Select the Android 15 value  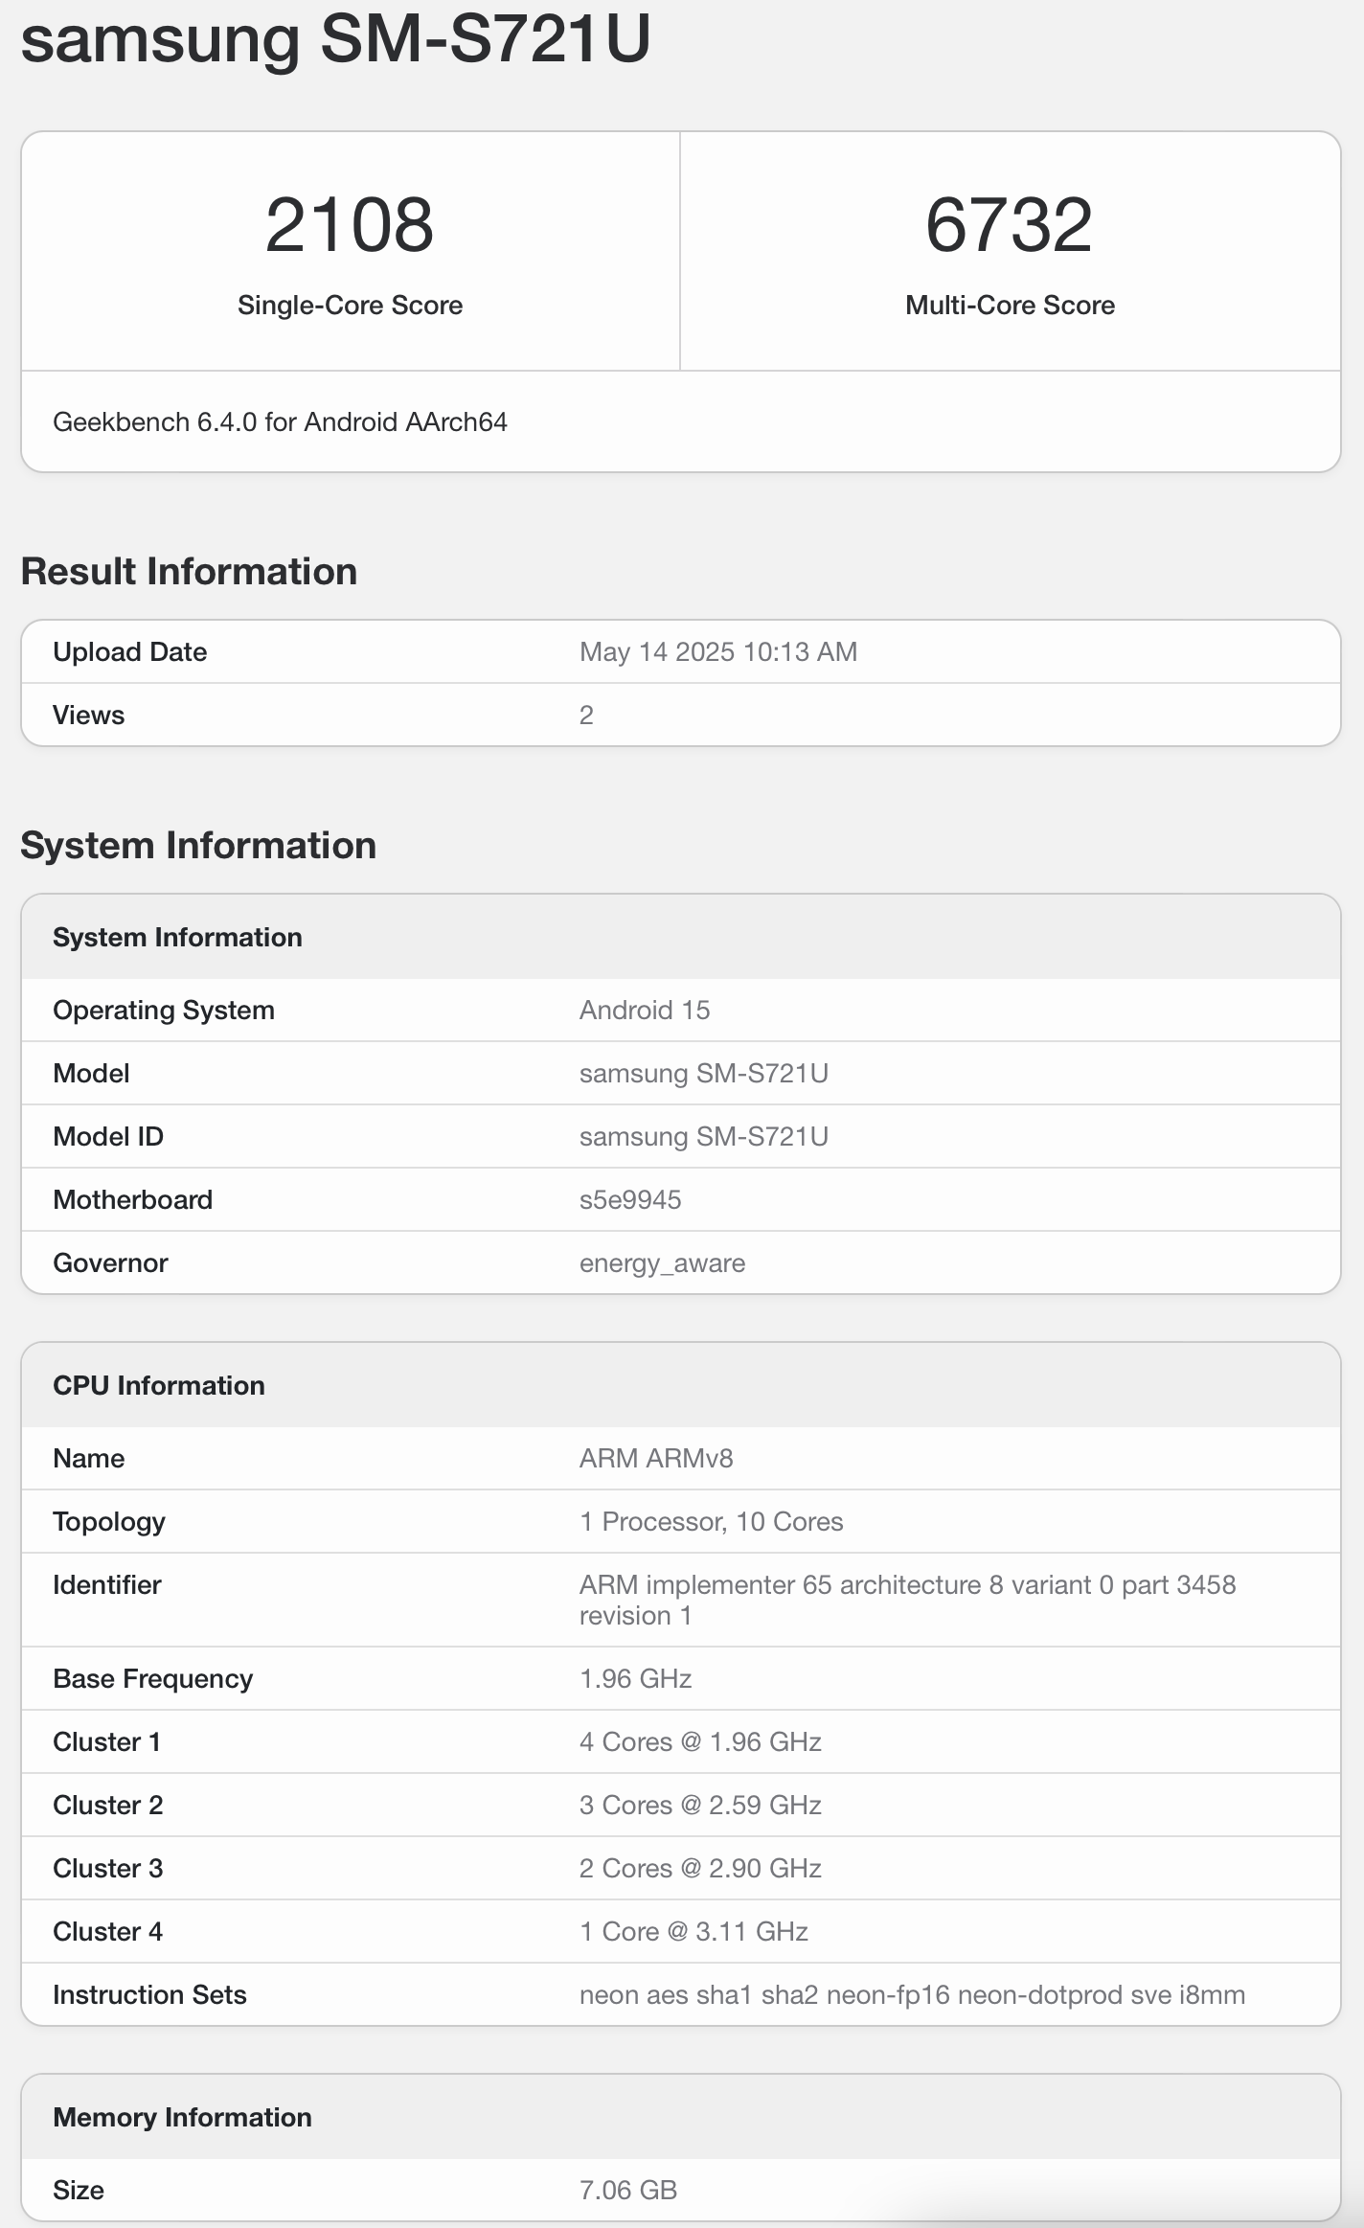645,1010
